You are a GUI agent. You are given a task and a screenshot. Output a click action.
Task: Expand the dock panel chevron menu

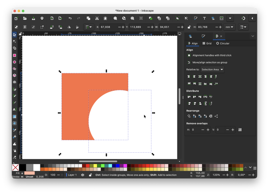[253, 36]
